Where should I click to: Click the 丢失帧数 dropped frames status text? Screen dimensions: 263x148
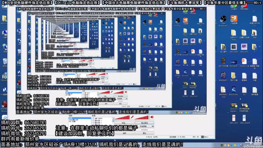point(178,137)
